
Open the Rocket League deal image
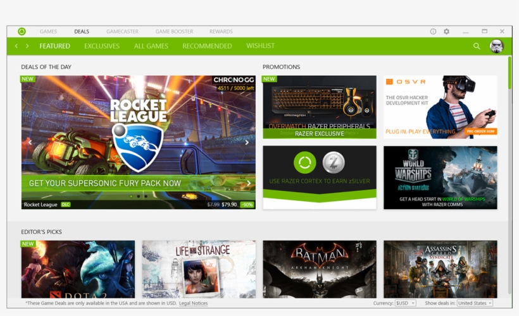139,142
